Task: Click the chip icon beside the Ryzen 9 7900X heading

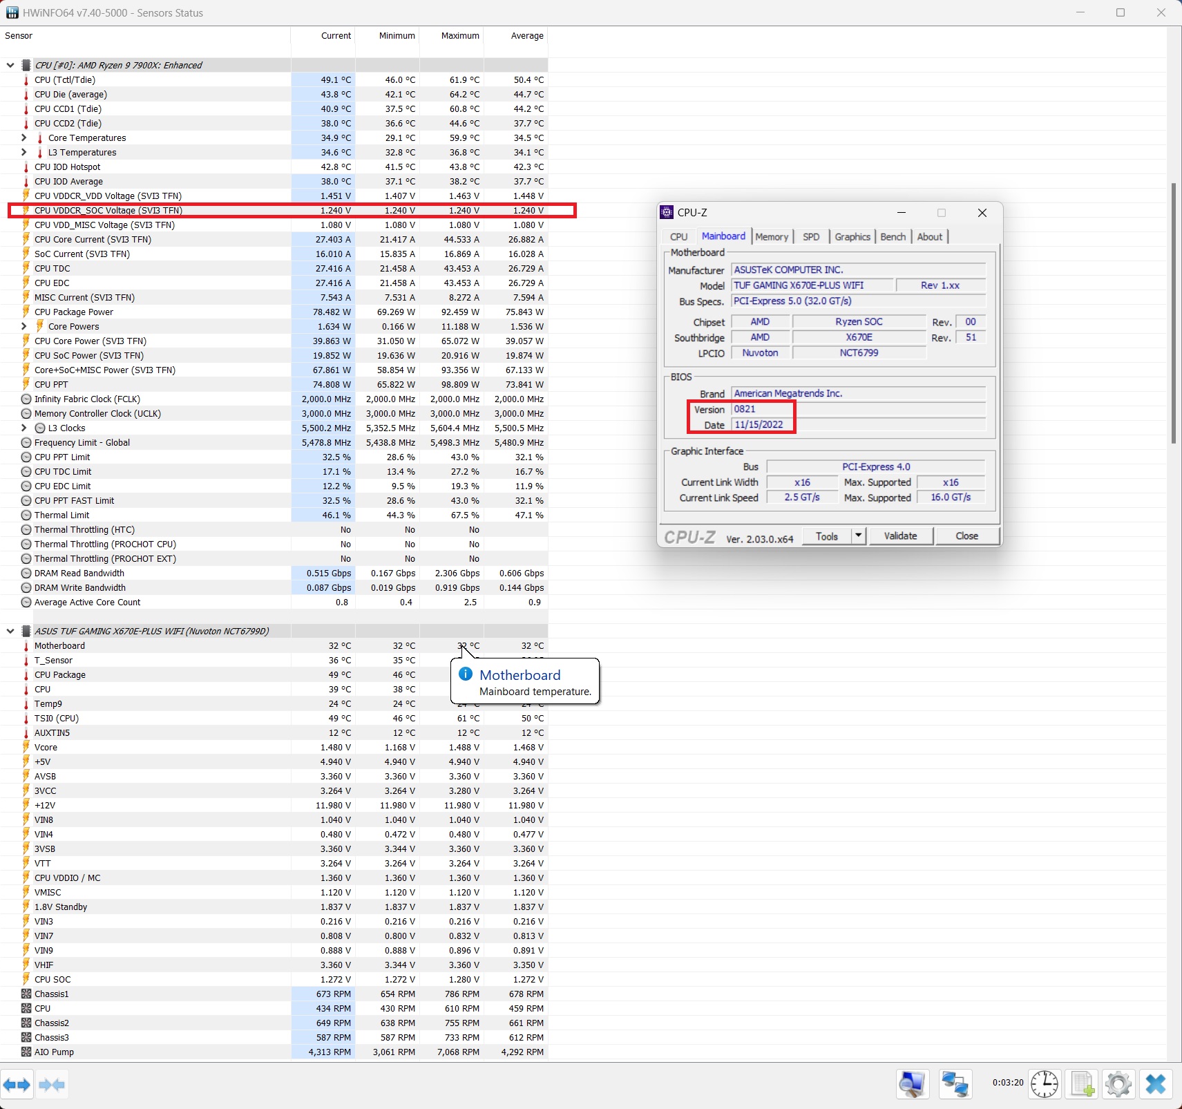Action: 26,65
